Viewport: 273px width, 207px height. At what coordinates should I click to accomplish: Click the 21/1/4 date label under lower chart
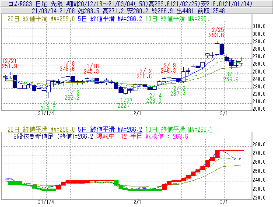click(x=46, y=202)
